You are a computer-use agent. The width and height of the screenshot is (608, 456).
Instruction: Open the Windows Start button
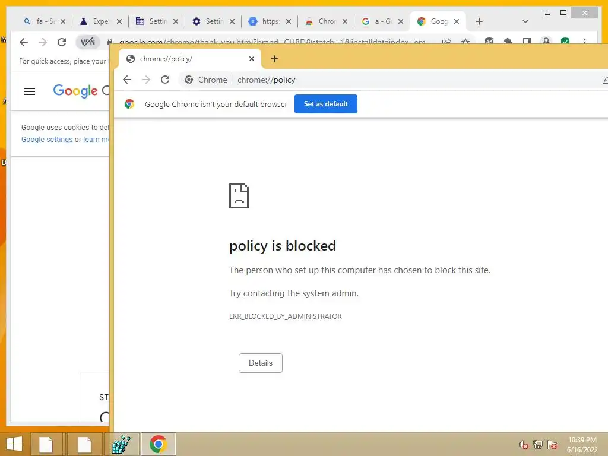click(14, 444)
